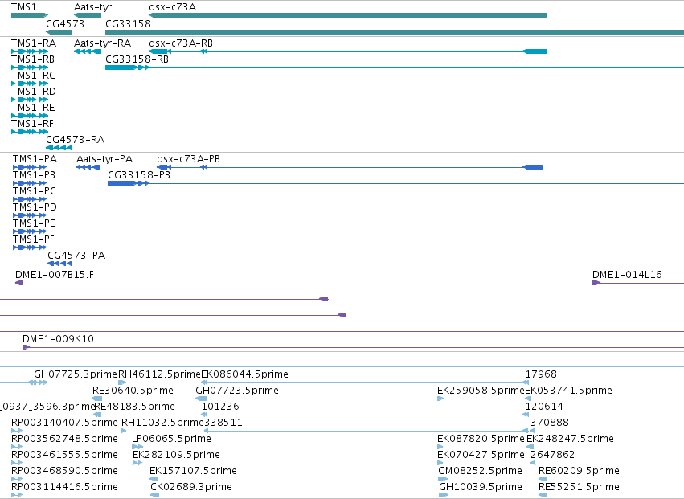
Task: Click the DME1-007B15.F feature
Action: click(x=55, y=275)
